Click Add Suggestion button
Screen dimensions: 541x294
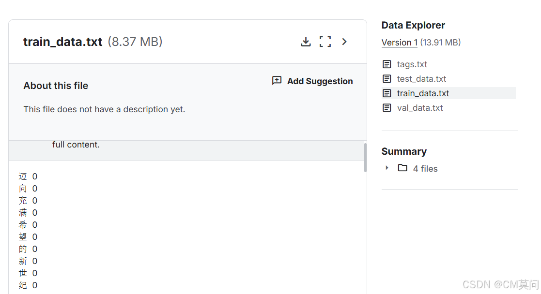[312, 81]
